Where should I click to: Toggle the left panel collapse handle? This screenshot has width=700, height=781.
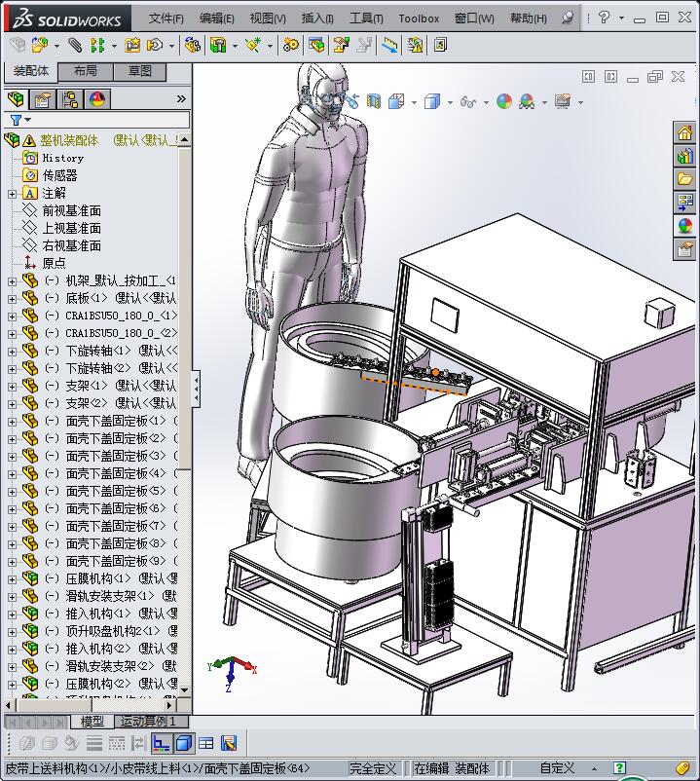tap(196, 389)
